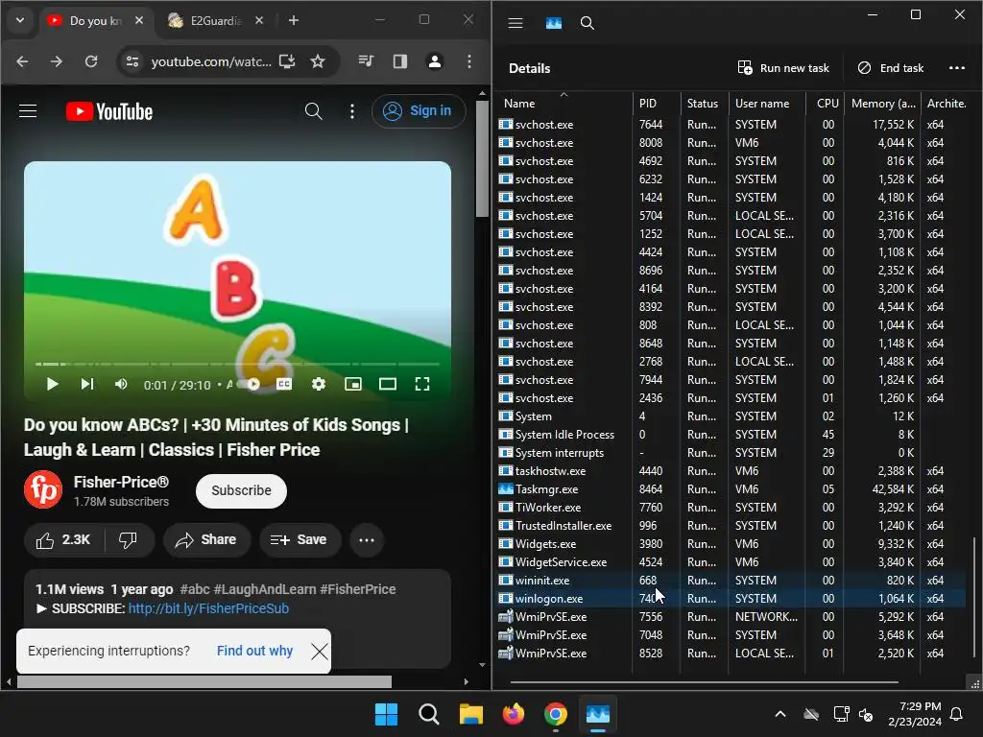Play the Fisher Price video

(53, 384)
